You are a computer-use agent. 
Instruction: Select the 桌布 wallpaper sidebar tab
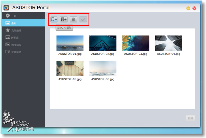(x=23, y=23)
